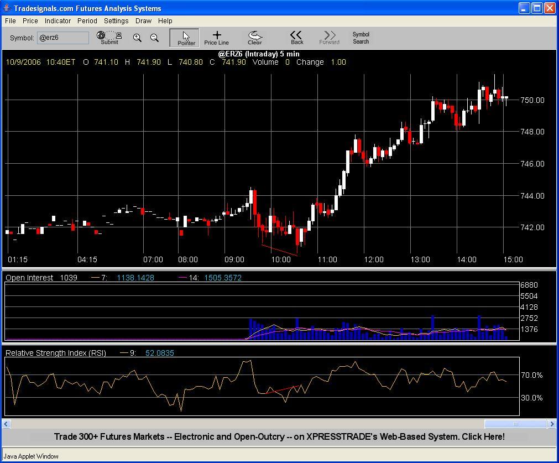
Task: Expand the Indicator menu
Action: pyautogui.click(x=58, y=20)
